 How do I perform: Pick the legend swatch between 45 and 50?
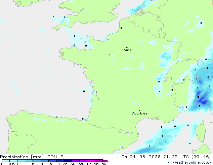(x=99, y=161)
